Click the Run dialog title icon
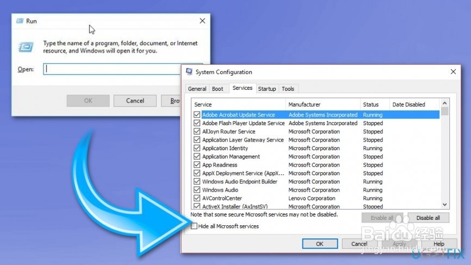 tap(20, 21)
